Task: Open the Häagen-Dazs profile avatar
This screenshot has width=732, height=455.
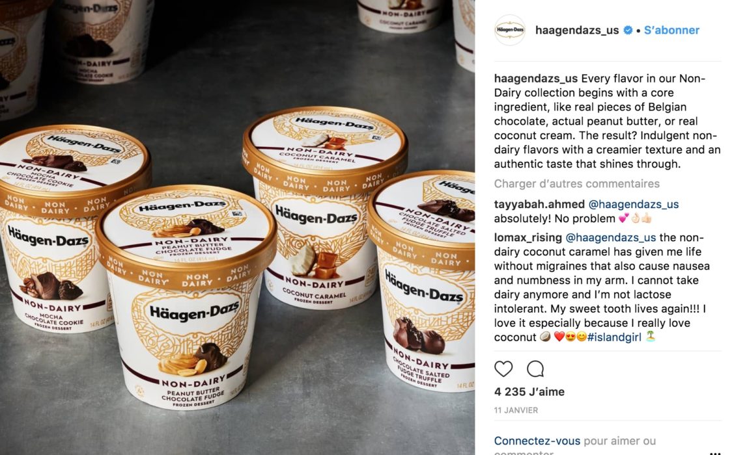Action: [x=510, y=30]
